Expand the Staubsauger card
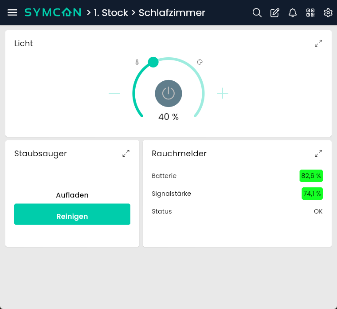Image resolution: width=337 pixels, height=309 pixels. click(126, 153)
